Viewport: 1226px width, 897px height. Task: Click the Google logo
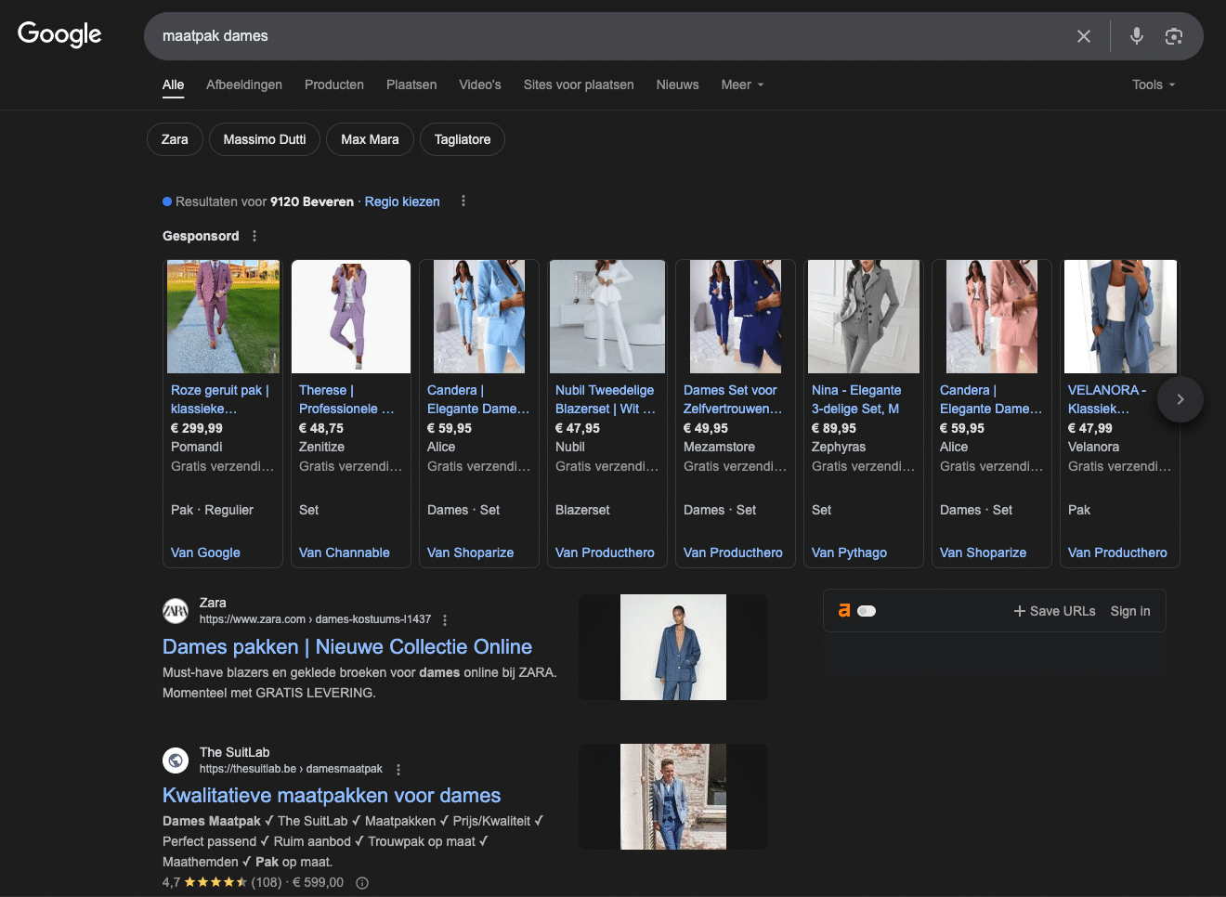[59, 34]
